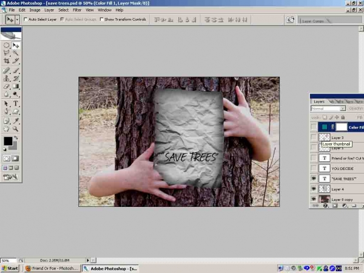This screenshot has height=273, width=364.
Task: Enable Auto Select Layer checkbox
Action: coord(25,19)
